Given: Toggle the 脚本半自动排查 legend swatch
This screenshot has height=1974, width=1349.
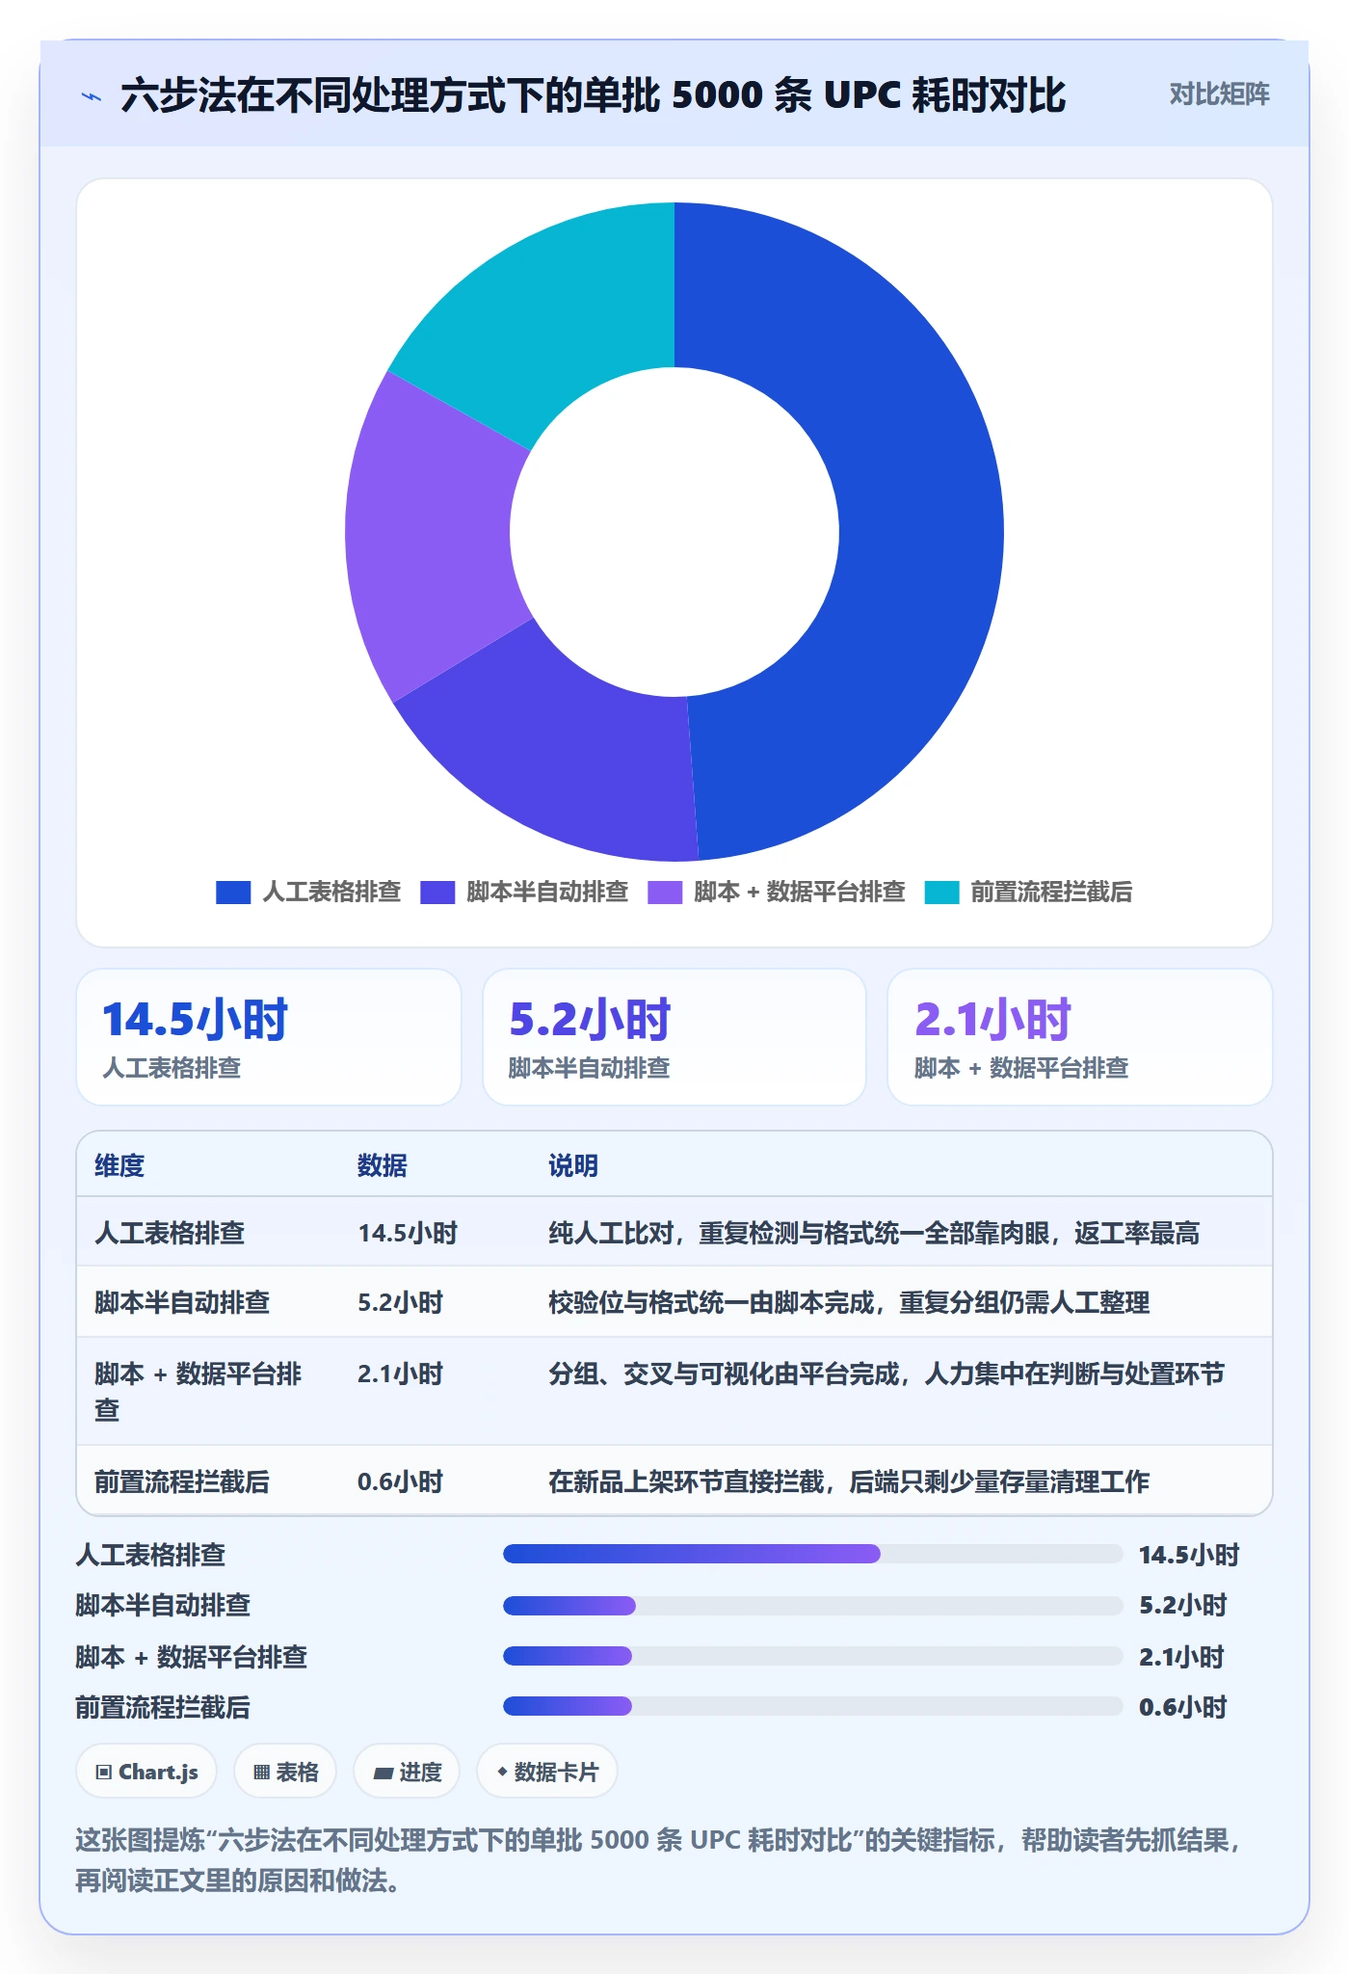Looking at the screenshot, I should click(437, 893).
